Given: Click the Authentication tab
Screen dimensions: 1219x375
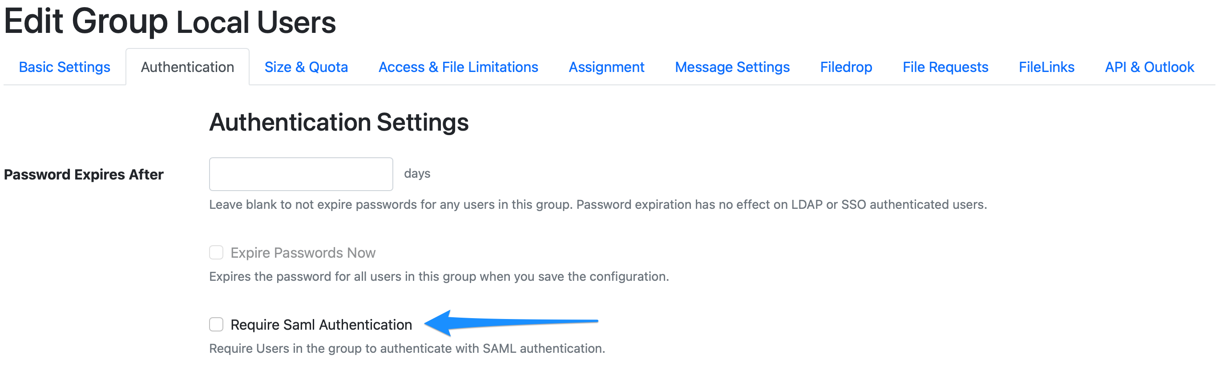Looking at the screenshot, I should point(187,67).
